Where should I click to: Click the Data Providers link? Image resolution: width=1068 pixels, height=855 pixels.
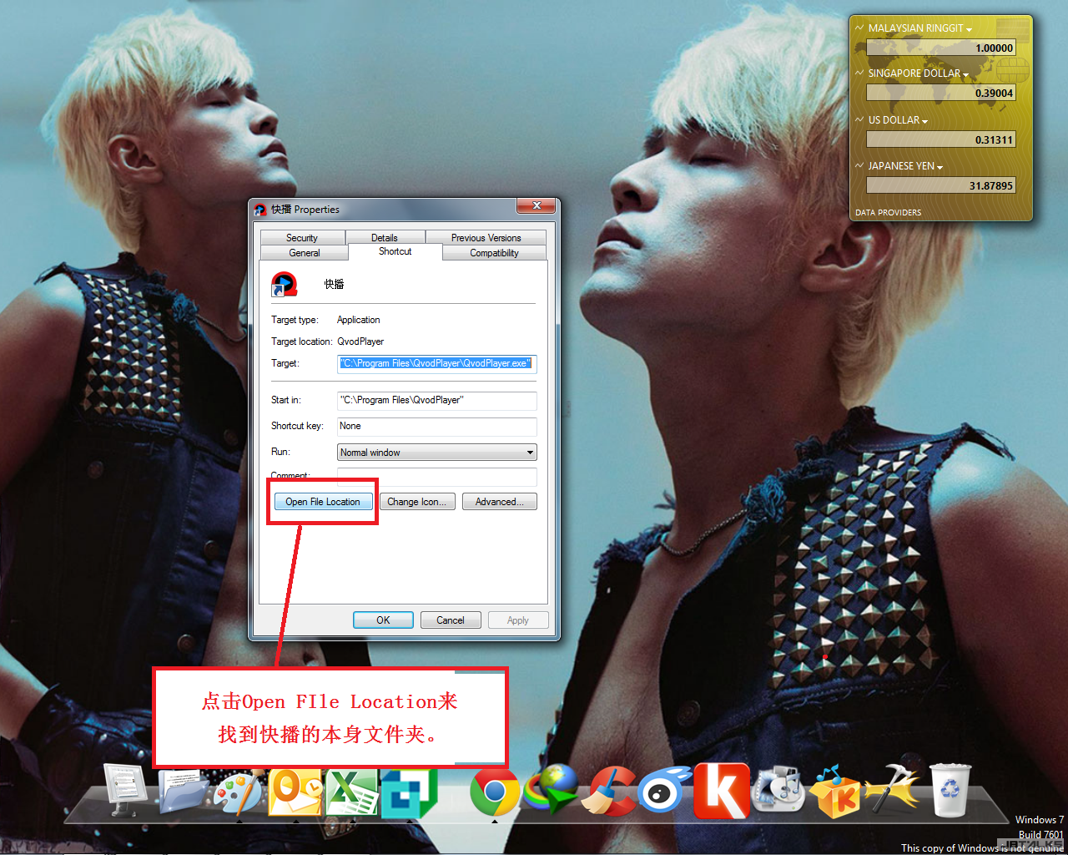[888, 213]
